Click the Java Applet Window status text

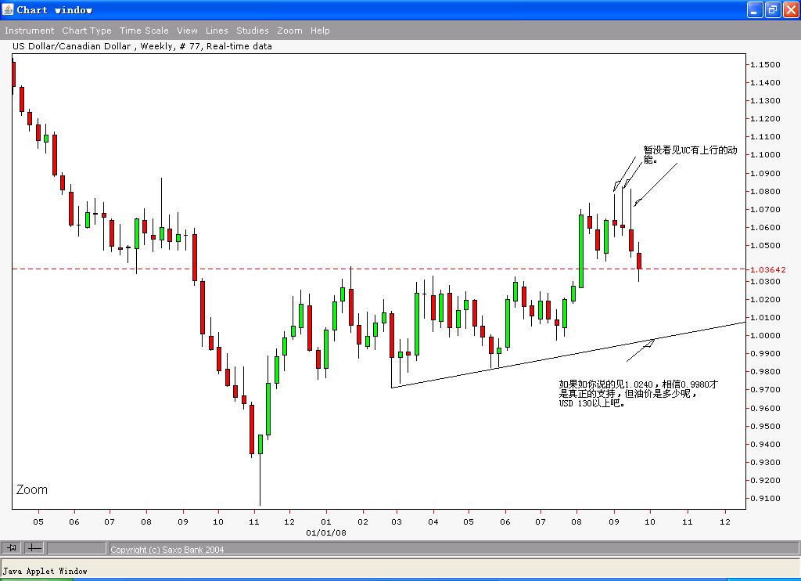45,572
